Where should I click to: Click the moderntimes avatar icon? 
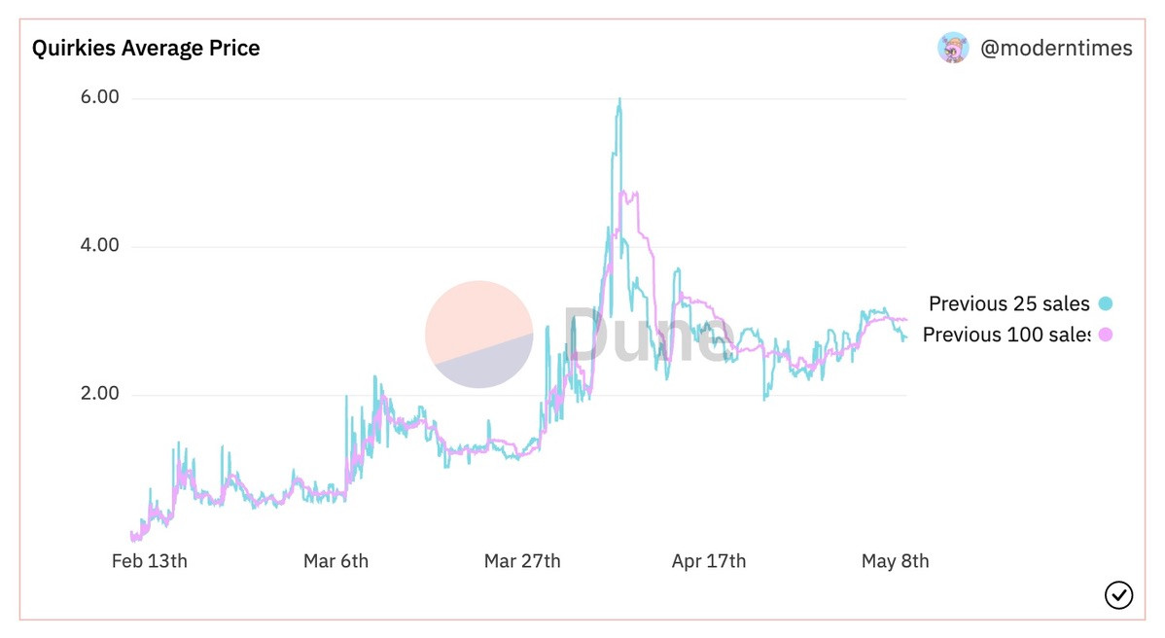953,48
